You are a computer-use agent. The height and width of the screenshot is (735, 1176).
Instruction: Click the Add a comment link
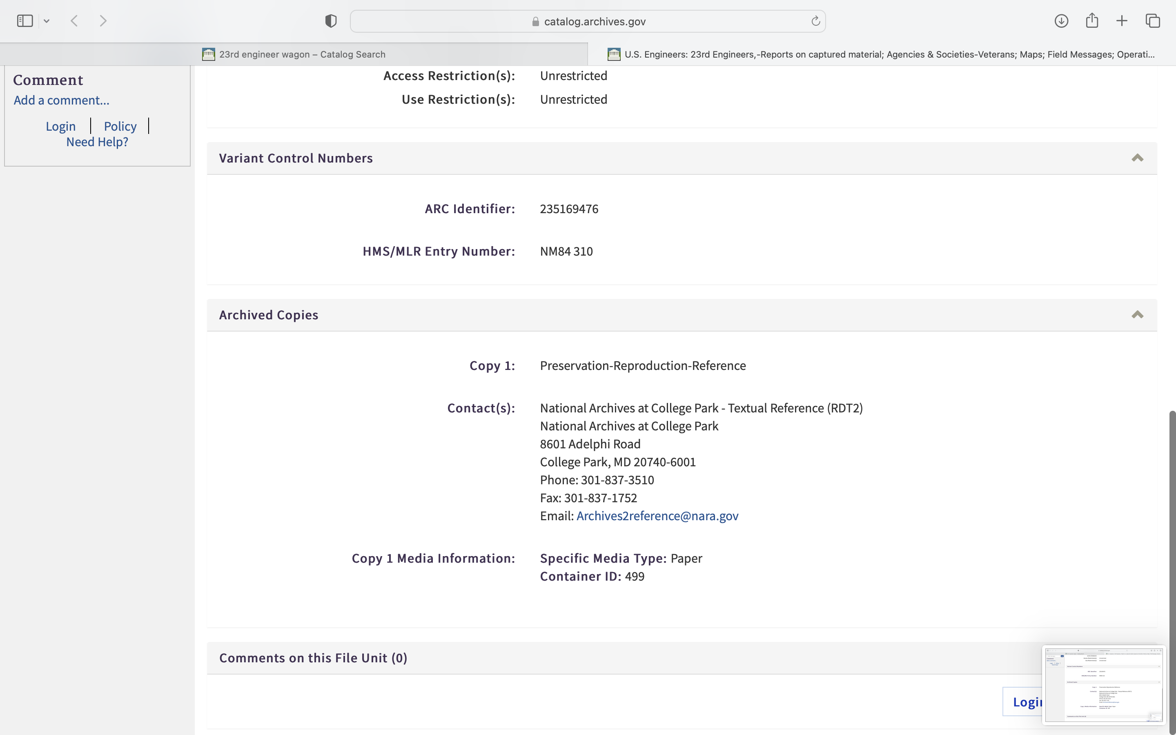click(x=61, y=100)
